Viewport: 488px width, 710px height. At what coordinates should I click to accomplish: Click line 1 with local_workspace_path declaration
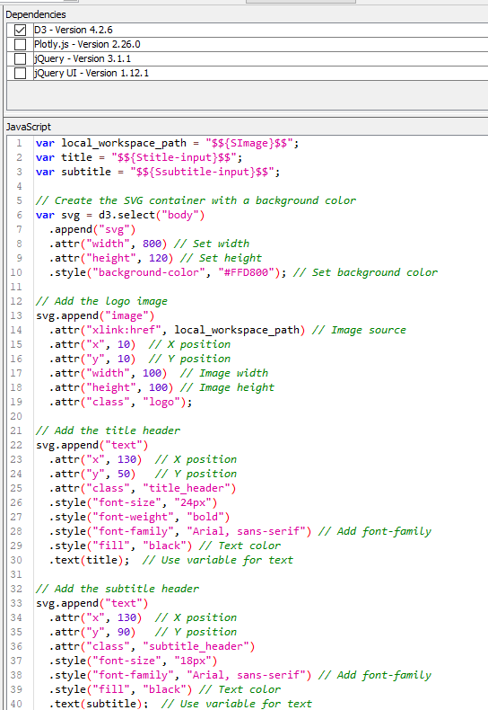[x=167, y=143]
